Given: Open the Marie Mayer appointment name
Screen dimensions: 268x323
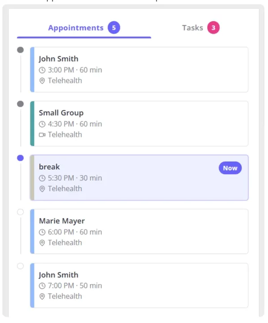Looking at the screenshot, I should (x=62, y=221).
